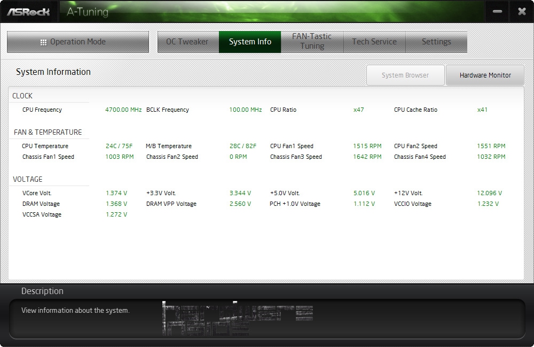This screenshot has width=534, height=347.
Task: Click the VCCSA Voltage value 1.272 V
Action: pyautogui.click(x=116, y=215)
